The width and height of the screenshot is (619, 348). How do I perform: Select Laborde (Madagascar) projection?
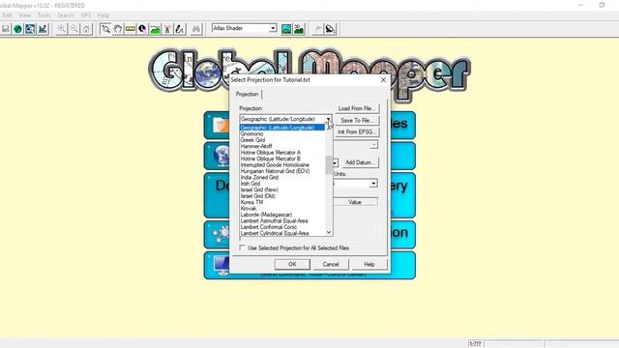coord(282,215)
